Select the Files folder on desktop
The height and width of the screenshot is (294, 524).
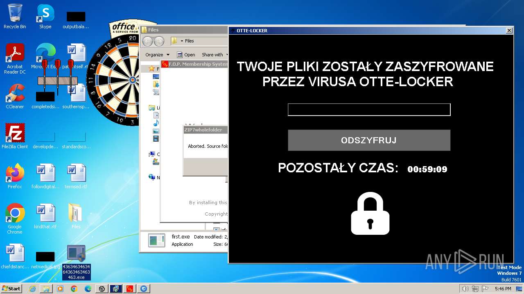(76, 216)
